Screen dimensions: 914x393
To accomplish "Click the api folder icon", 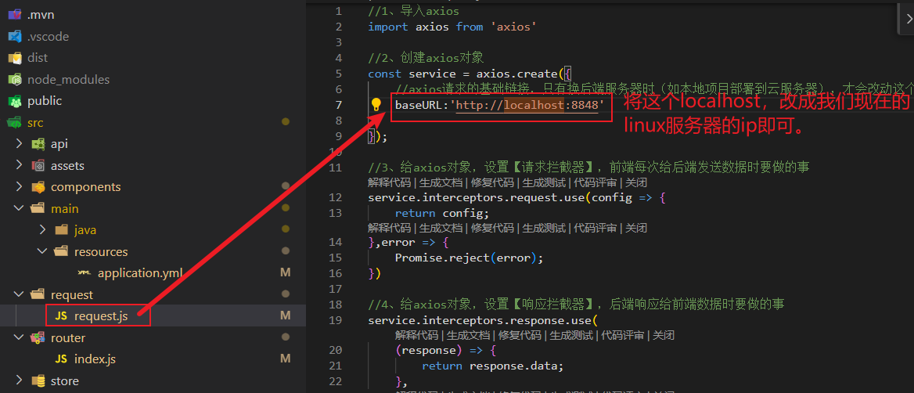I will (x=38, y=144).
